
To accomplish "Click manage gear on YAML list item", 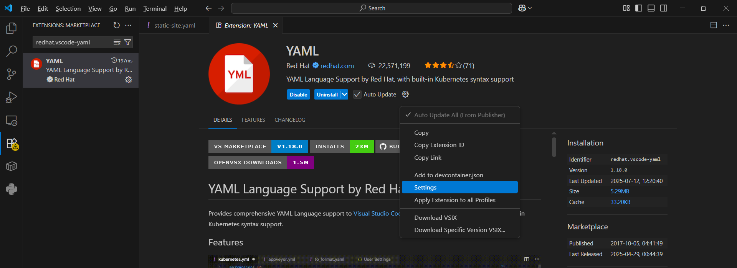I will pyautogui.click(x=129, y=80).
